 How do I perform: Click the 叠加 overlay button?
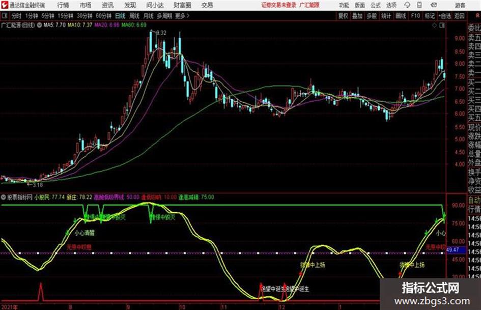click(x=357, y=16)
